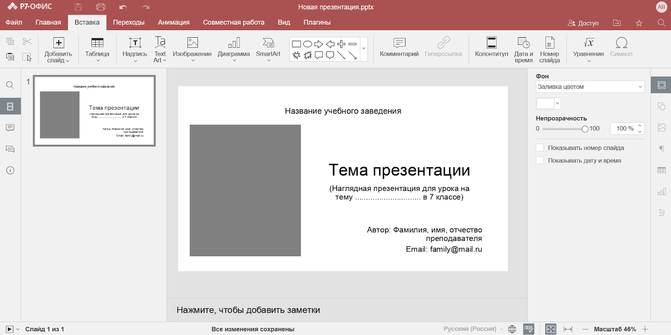Open the Изображение dropdown

[192, 61]
